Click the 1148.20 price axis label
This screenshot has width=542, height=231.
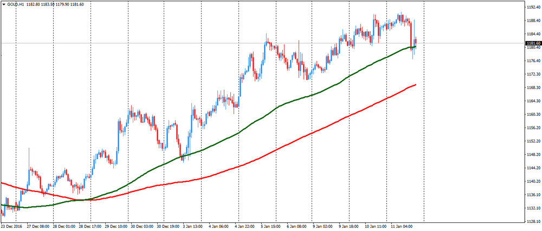click(533, 155)
